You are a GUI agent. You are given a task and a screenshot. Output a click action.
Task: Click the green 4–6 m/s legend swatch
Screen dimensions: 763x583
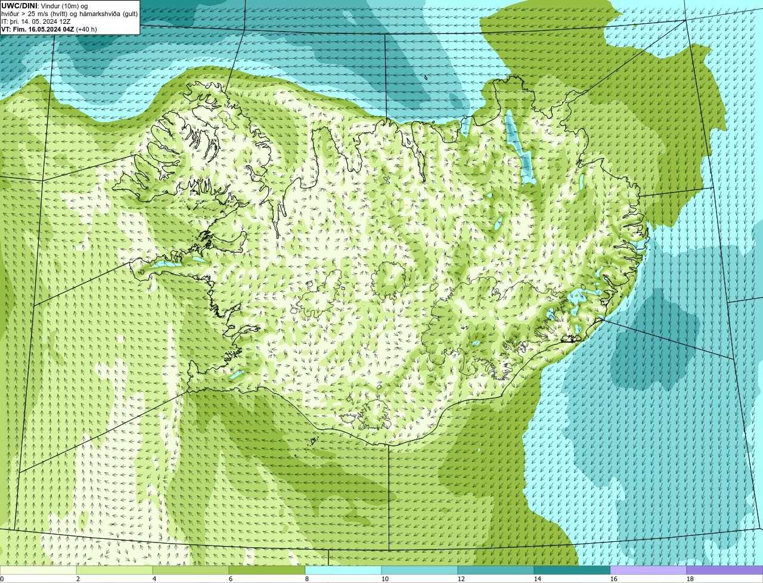(191, 570)
